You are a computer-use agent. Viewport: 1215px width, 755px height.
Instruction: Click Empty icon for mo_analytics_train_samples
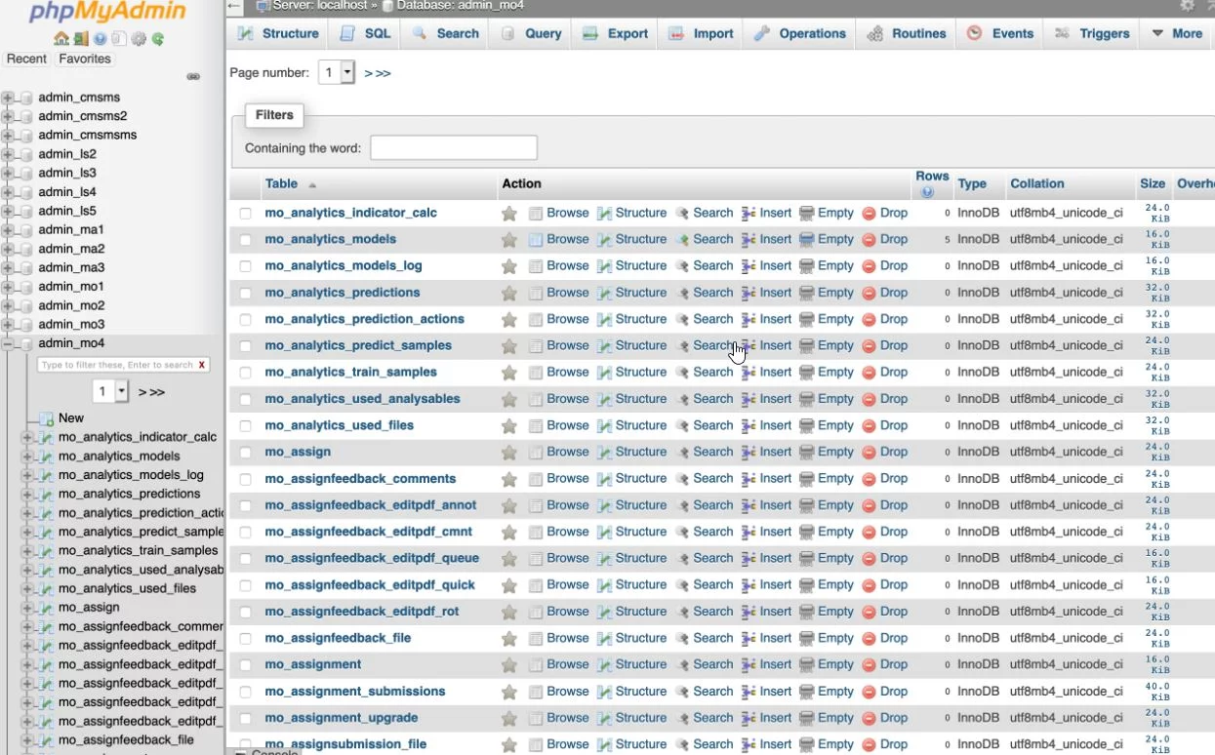[x=806, y=373]
